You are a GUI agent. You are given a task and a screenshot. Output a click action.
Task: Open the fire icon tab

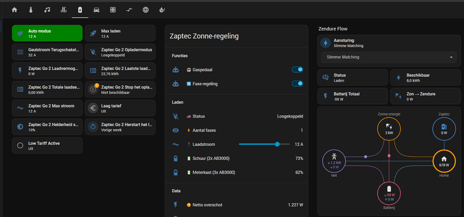click(x=162, y=10)
